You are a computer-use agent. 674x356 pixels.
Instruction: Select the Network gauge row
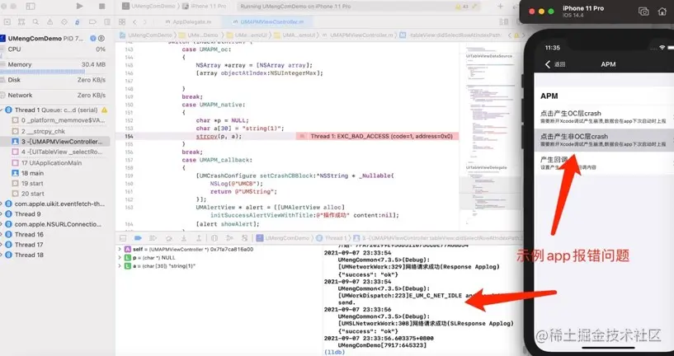(54, 96)
